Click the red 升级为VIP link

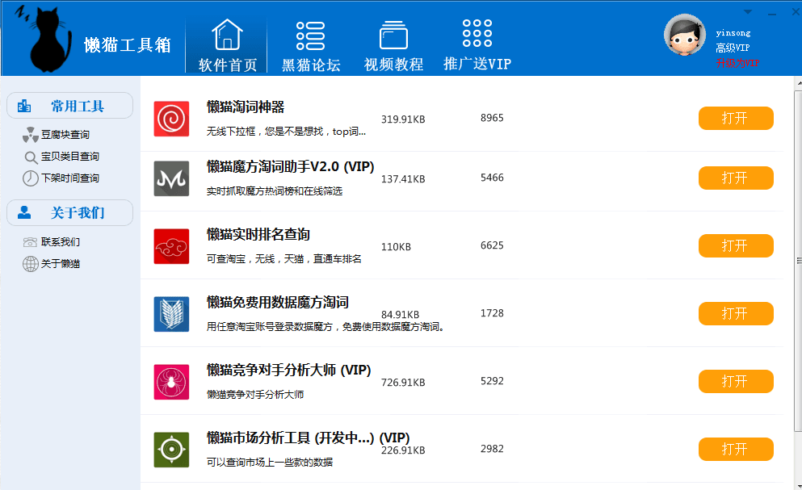(737, 62)
